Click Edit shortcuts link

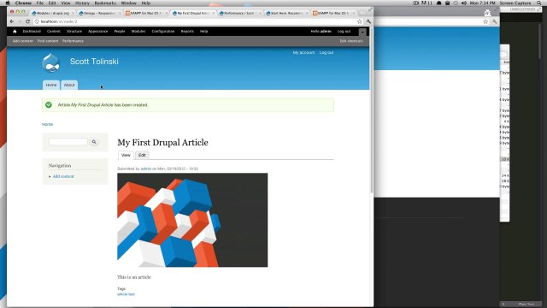pyautogui.click(x=351, y=41)
